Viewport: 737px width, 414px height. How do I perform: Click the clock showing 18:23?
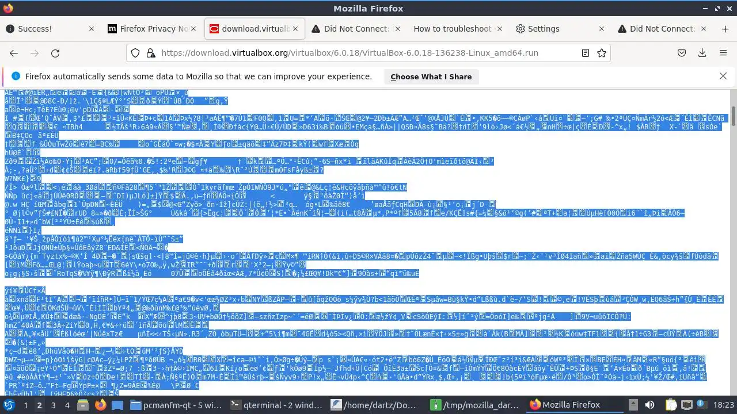click(723, 405)
